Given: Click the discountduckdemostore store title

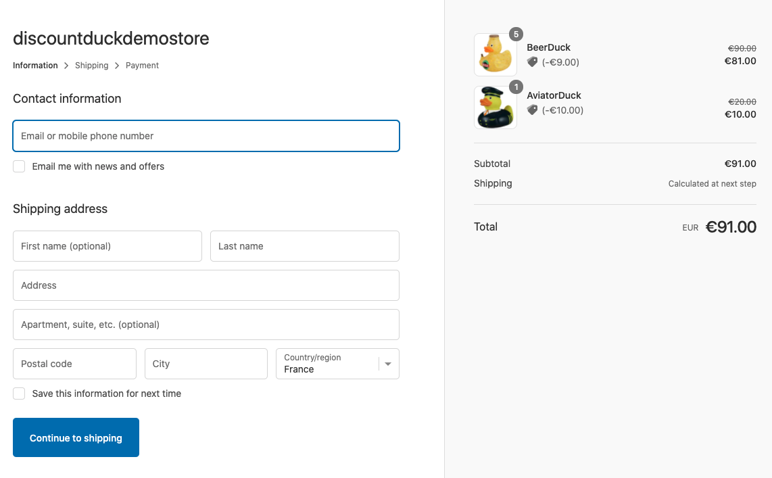Looking at the screenshot, I should click(111, 39).
